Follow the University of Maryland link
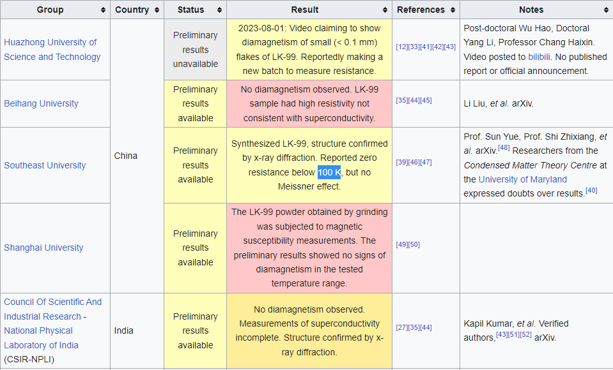The image size is (613, 370). [523, 179]
